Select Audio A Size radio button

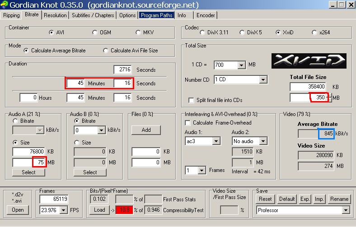(x=15, y=143)
